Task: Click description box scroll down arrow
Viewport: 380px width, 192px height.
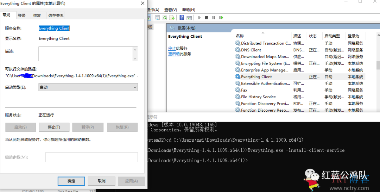Action: coord(135,58)
